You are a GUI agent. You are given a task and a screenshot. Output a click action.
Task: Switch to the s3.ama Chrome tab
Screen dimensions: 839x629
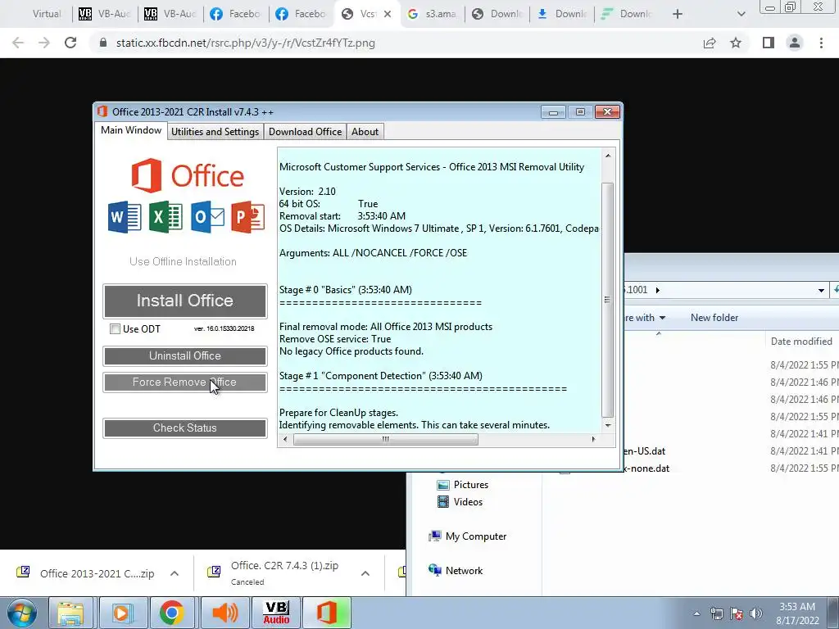click(433, 14)
